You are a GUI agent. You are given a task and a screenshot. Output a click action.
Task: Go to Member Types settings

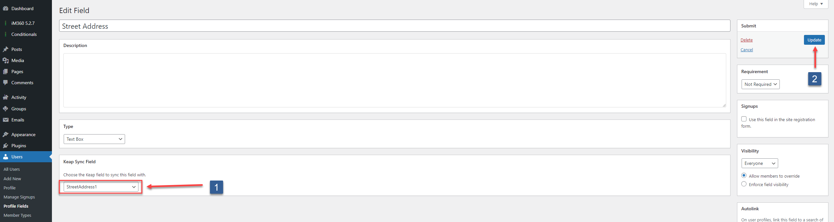(17, 215)
